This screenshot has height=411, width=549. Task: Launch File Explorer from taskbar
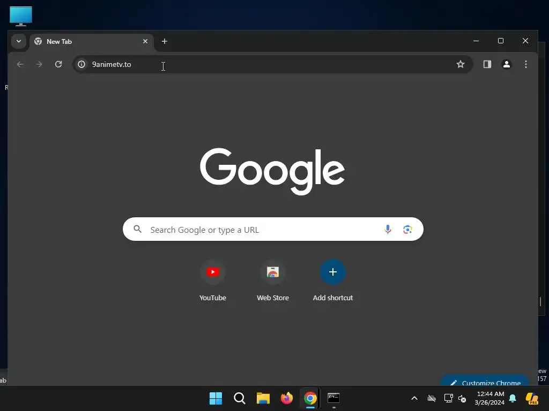[263, 398]
